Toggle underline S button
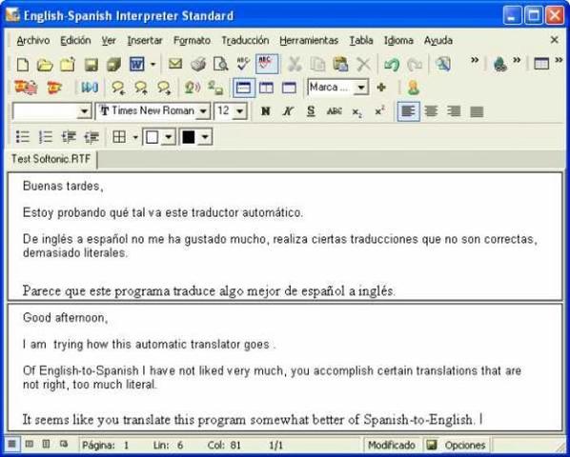Screen dimensions: 570x457 (311, 111)
